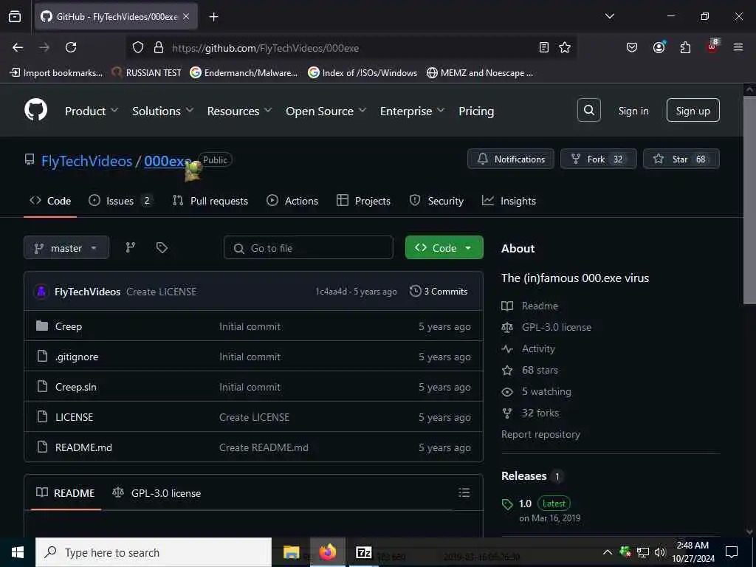
Task: Open the master branch selector dropdown
Action: tap(66, 248)
